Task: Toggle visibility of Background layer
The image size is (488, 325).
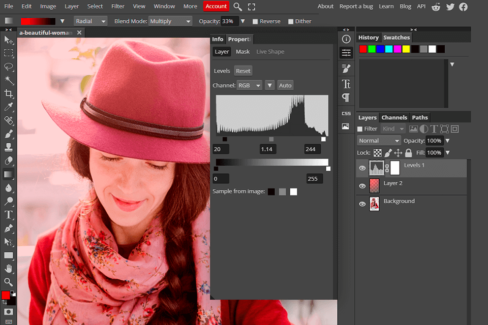Action: tap(362, 204)
